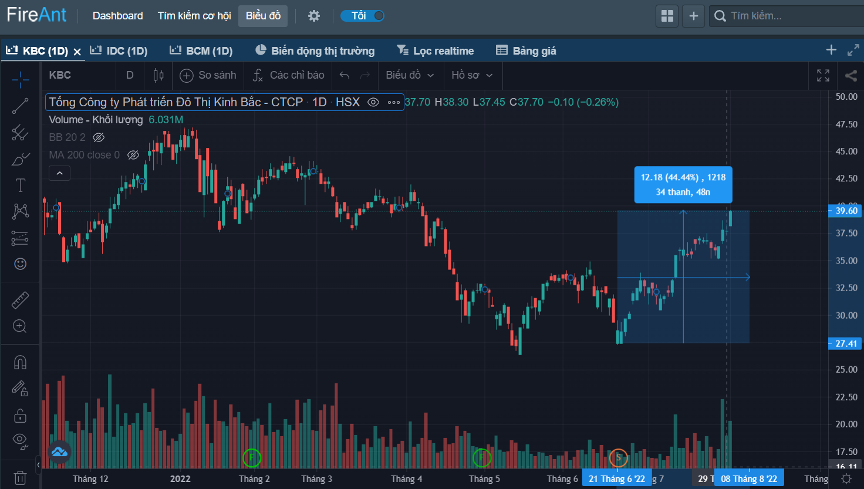Select the text annotation tool
Viewport: 864px width, 489px height.
click(x=21, y=186)
